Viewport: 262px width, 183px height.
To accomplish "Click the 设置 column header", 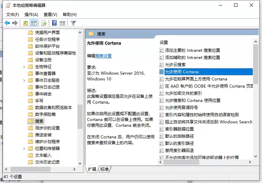I will (164, 42).
